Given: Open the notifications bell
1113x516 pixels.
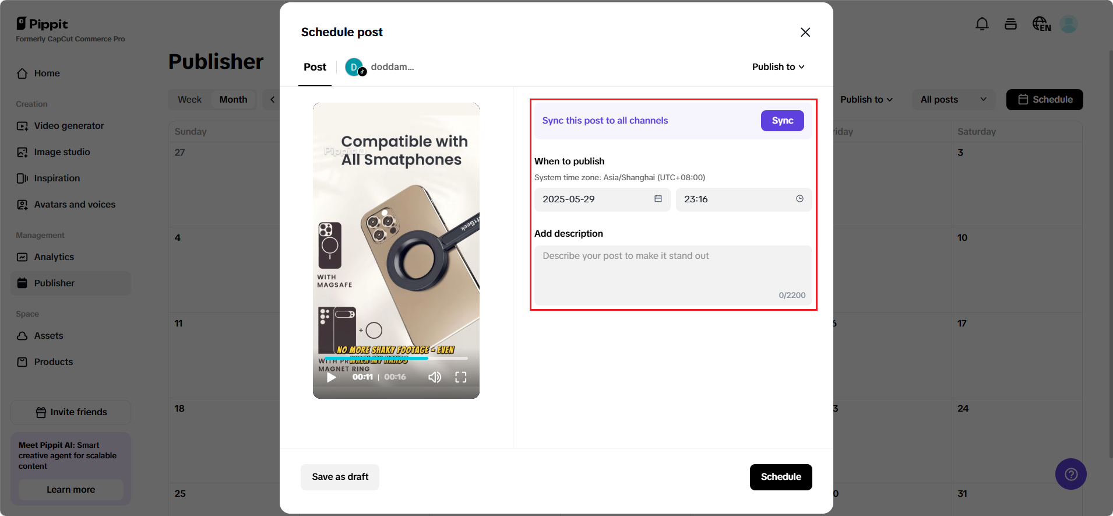Looking at the screenshot, I should tap(982, 24).
